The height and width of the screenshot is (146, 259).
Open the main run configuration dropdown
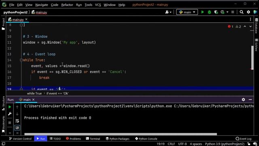187,12
